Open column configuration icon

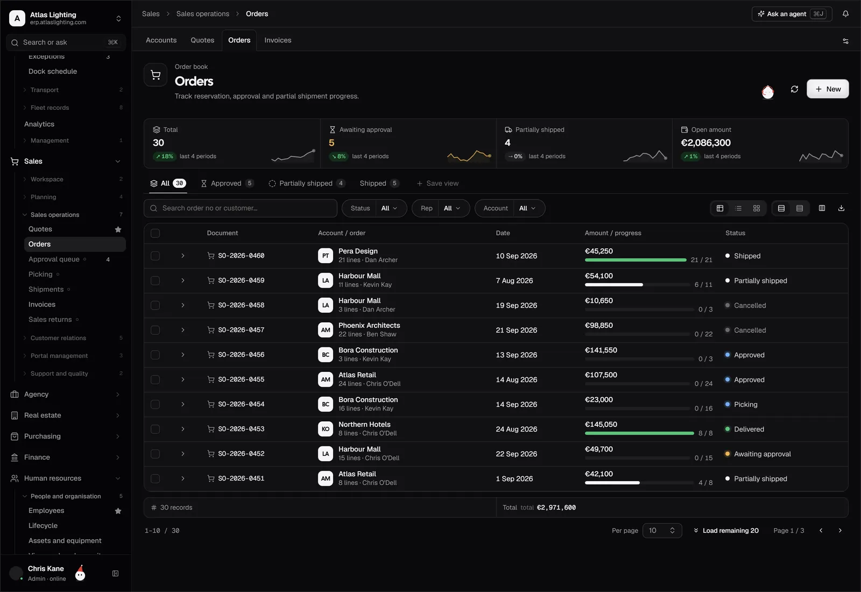[x=822, y=208]
